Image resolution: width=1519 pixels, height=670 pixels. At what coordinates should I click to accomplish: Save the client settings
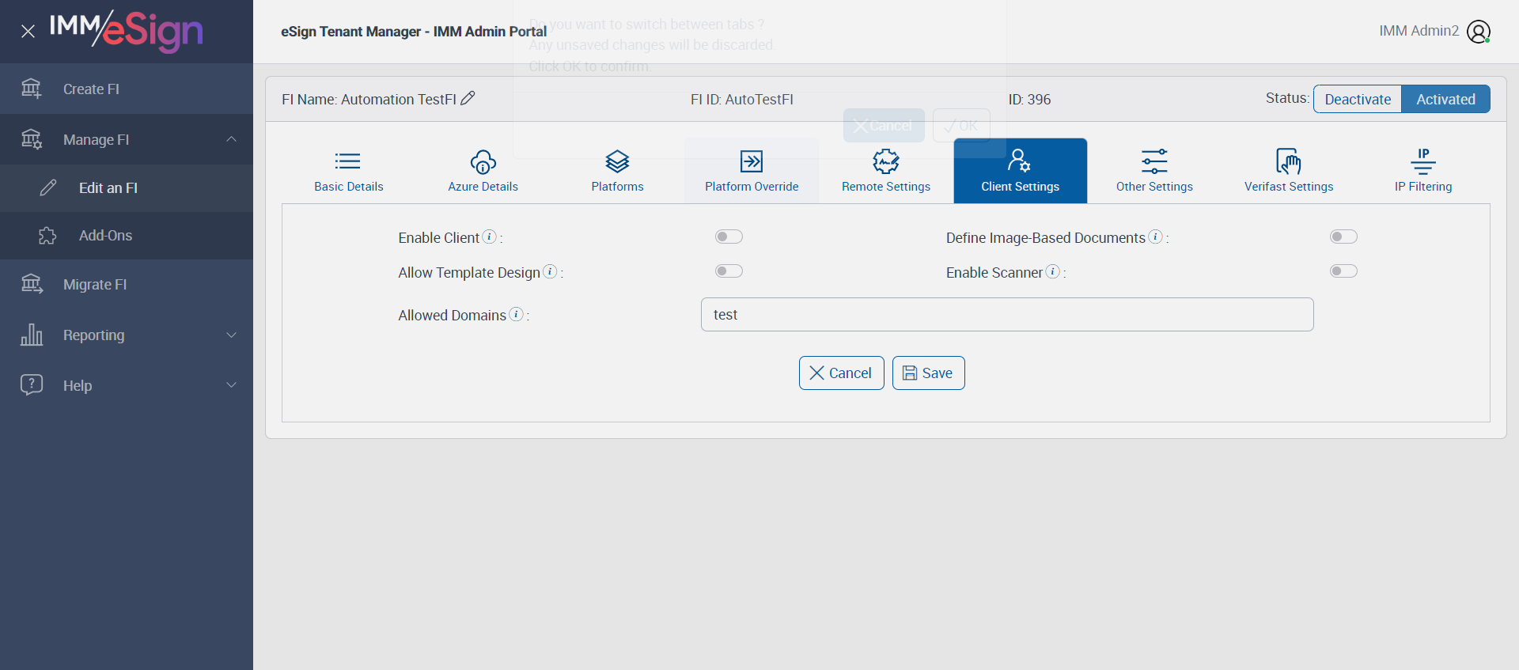(x=928, y=373)
